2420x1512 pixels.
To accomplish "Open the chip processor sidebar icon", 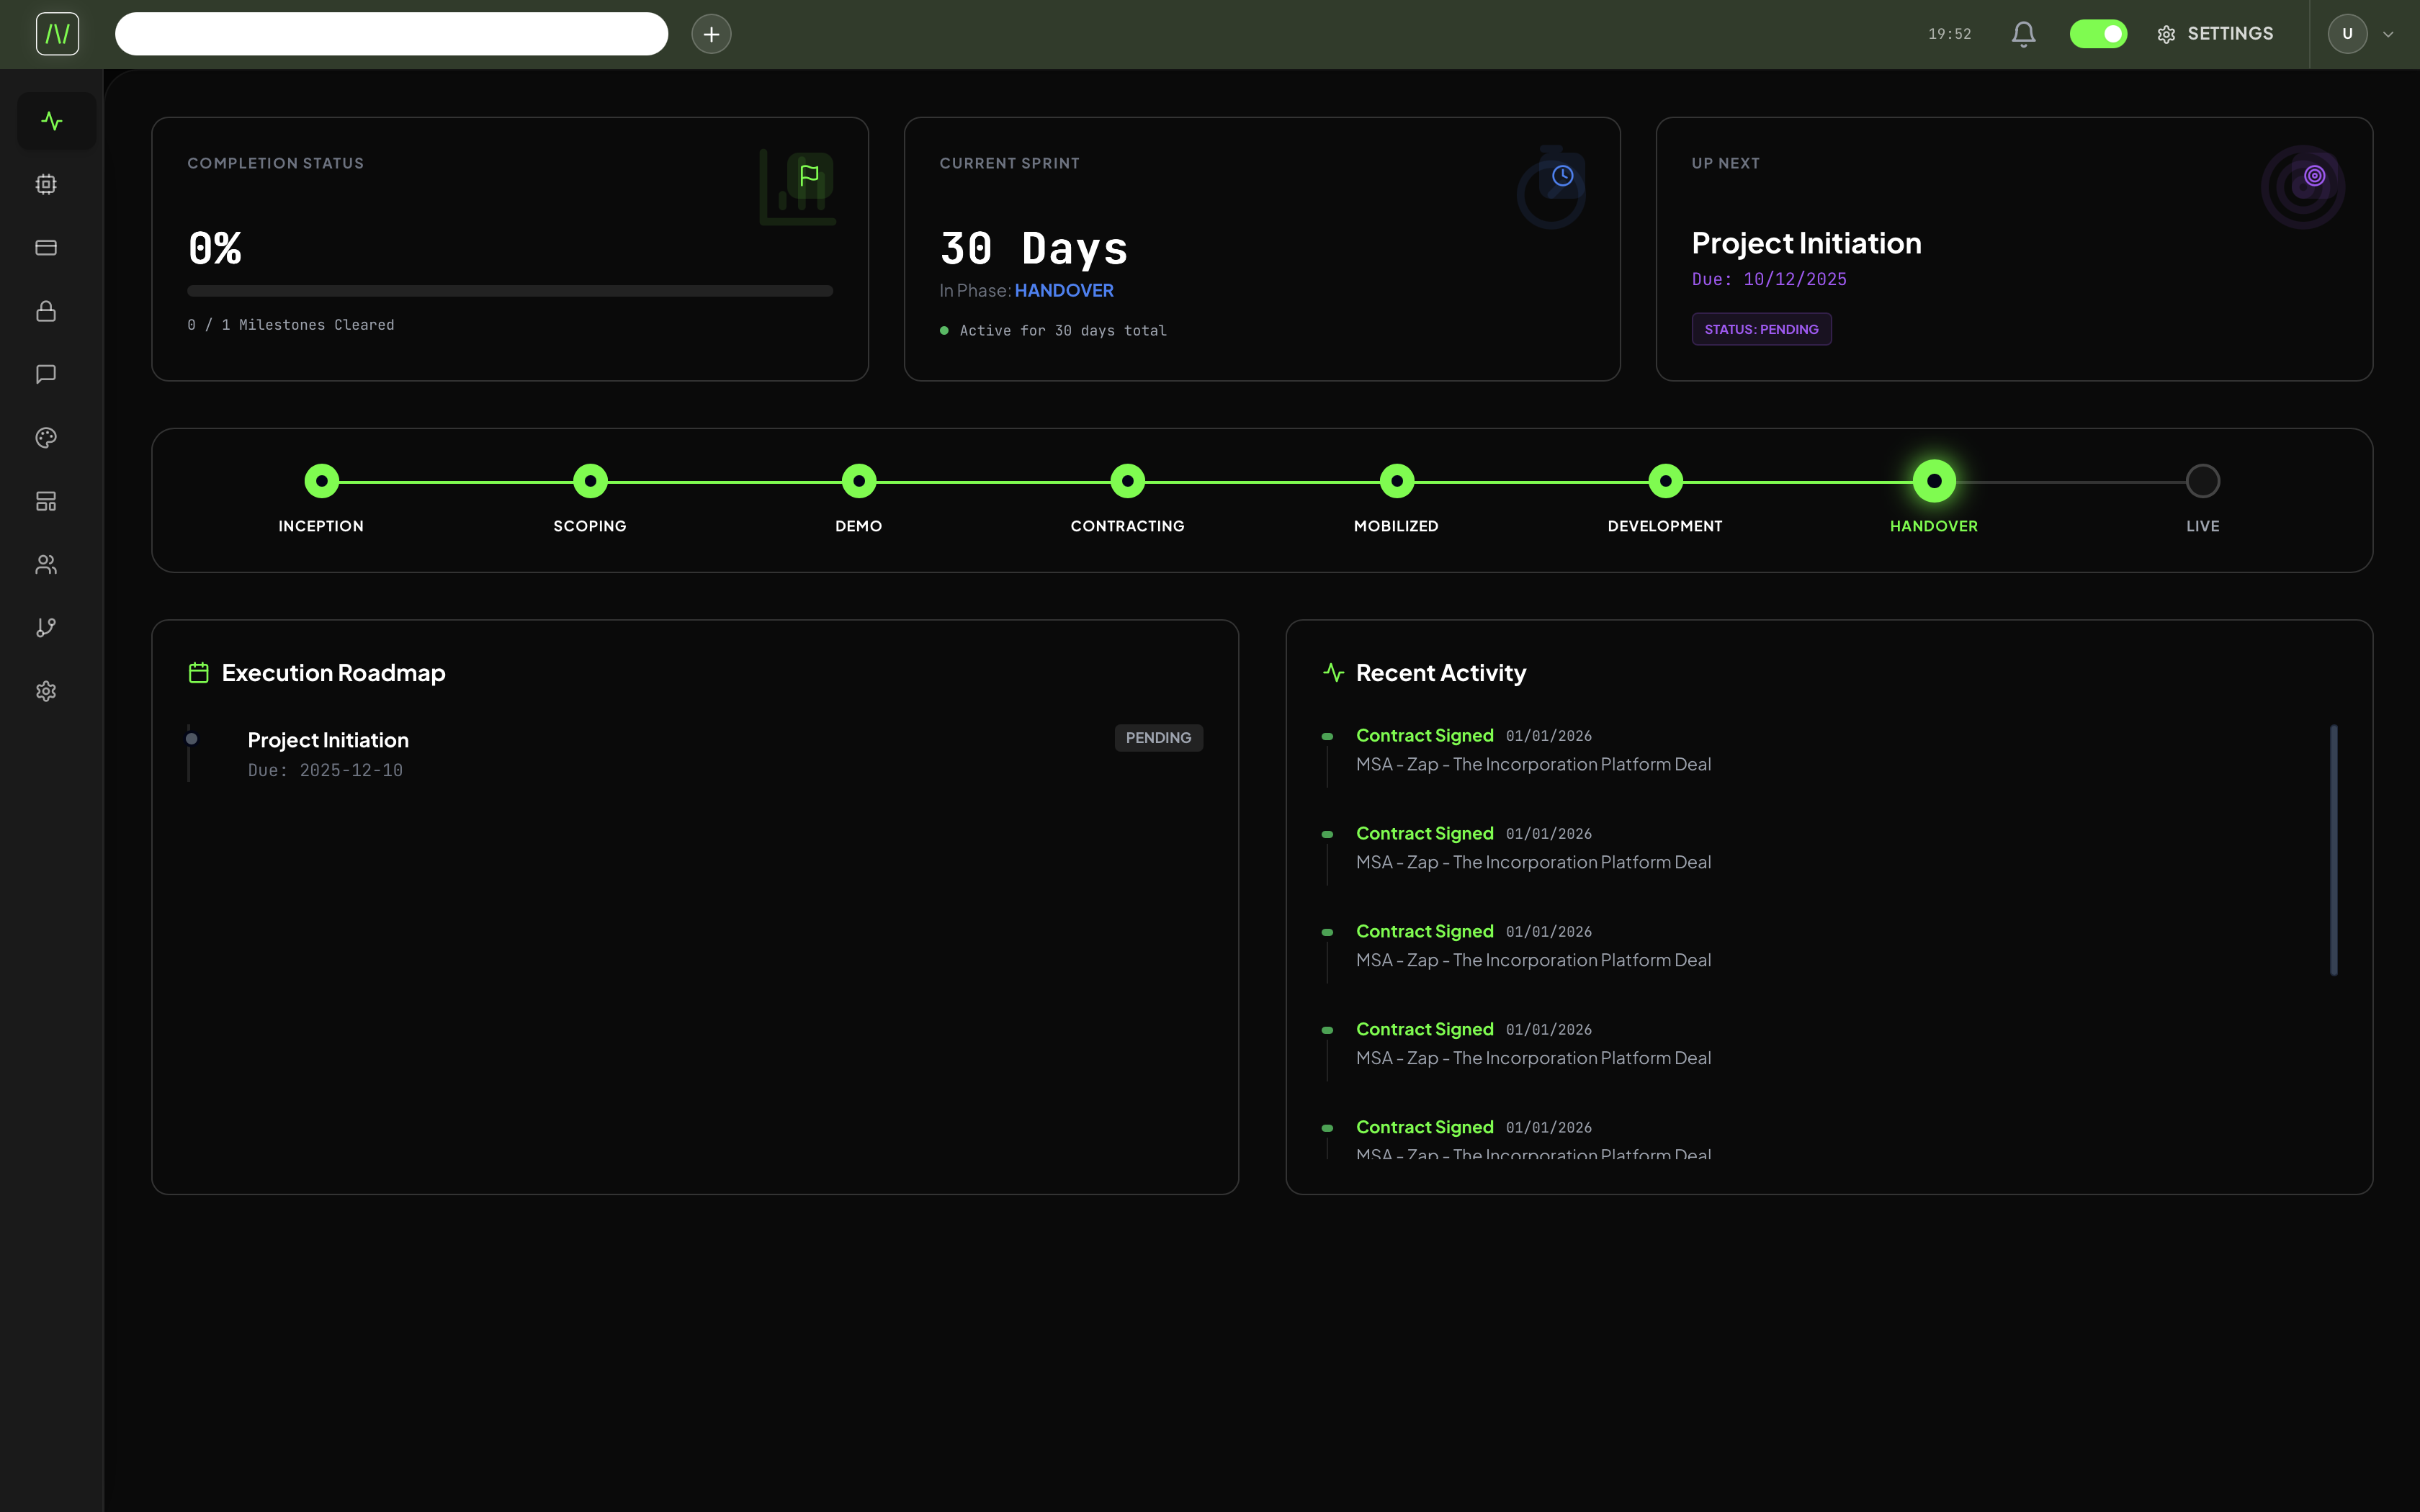I will click(x=46, y=184).
